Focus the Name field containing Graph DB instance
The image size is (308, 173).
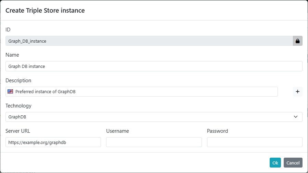pyautogui.click(x=154, y=66)
